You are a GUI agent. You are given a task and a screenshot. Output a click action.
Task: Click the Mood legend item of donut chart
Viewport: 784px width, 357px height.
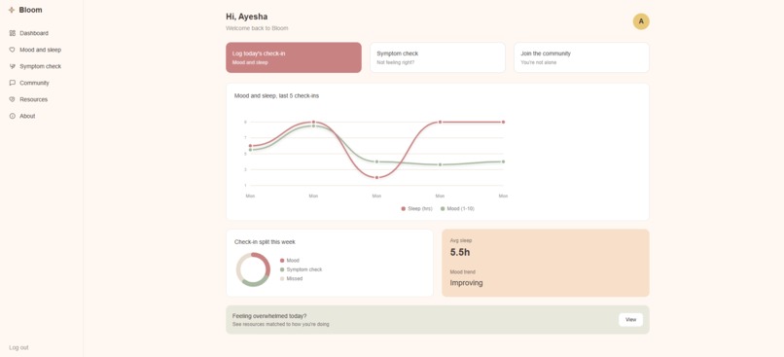[x=290, y=261]
